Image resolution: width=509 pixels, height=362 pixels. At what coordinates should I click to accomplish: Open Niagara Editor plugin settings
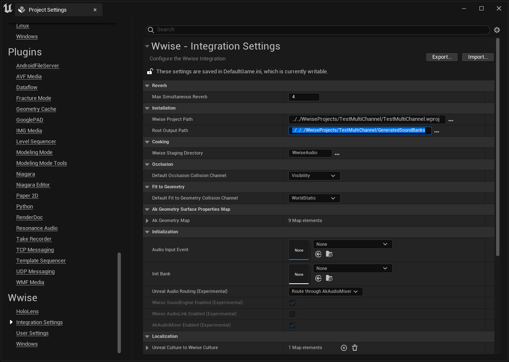point(33,185)
